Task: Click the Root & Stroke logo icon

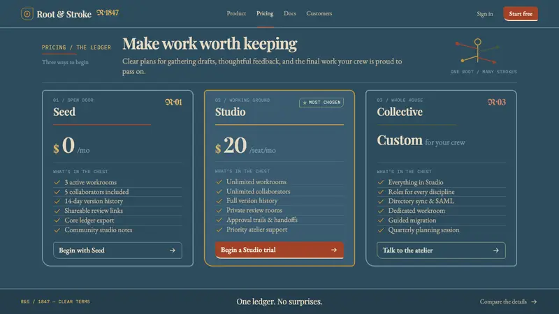Action: (x=27, y=14)
